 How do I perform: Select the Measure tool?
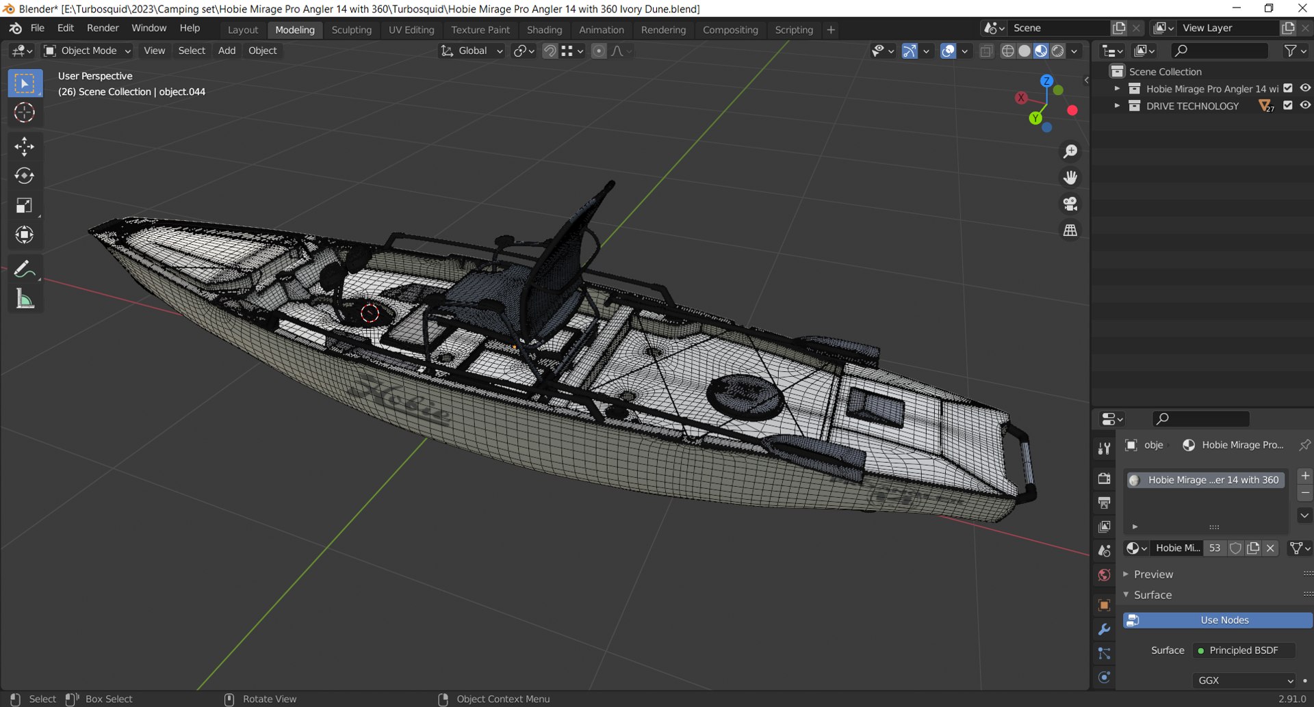pos(25,298)
